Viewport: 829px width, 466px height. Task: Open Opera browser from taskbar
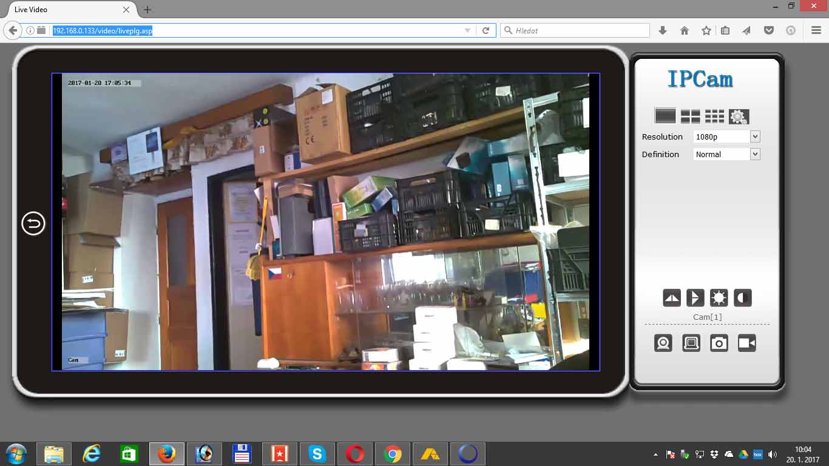pos(355,454)
